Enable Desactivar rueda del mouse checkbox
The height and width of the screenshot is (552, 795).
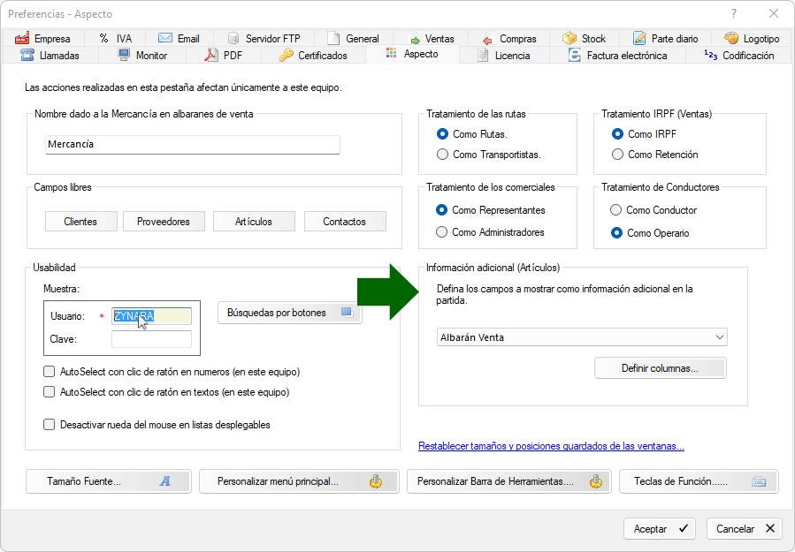[49, 426]
